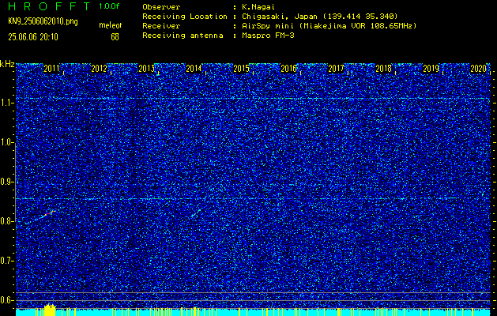Click the Receiver label

pyautogui.click(x=161, y=26)
